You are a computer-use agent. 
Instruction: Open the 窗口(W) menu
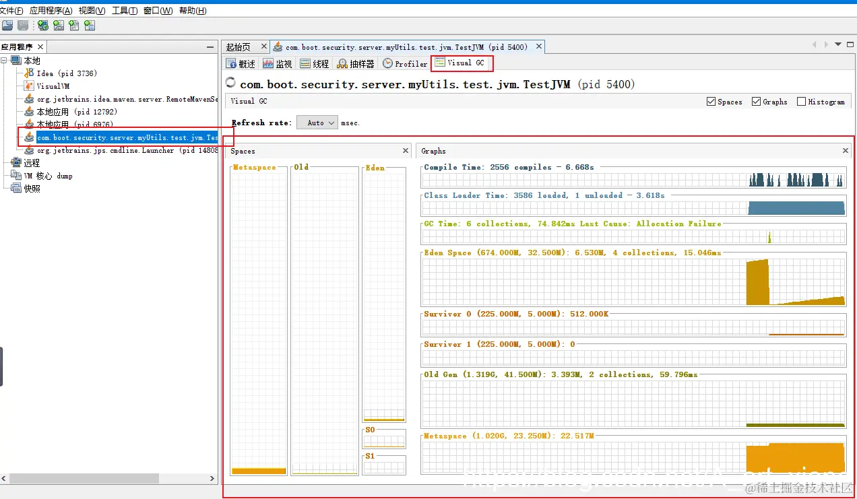point(158,11)
